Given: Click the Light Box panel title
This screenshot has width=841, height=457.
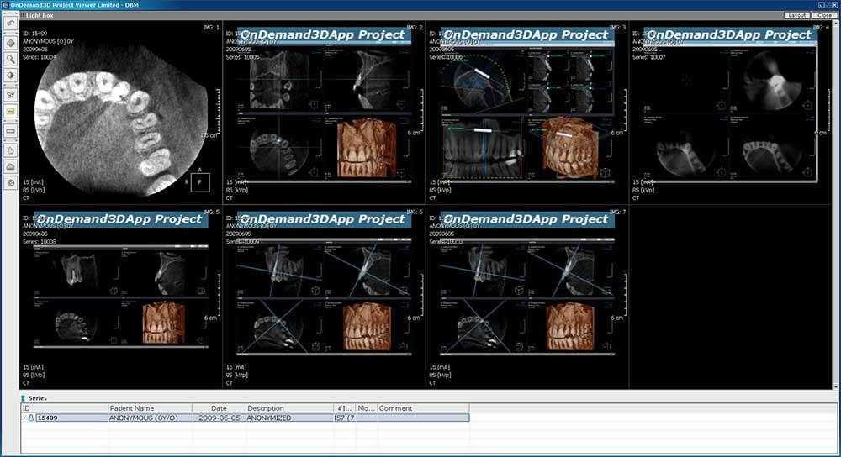Looking at the screenshot, I should tap(40, 15).
